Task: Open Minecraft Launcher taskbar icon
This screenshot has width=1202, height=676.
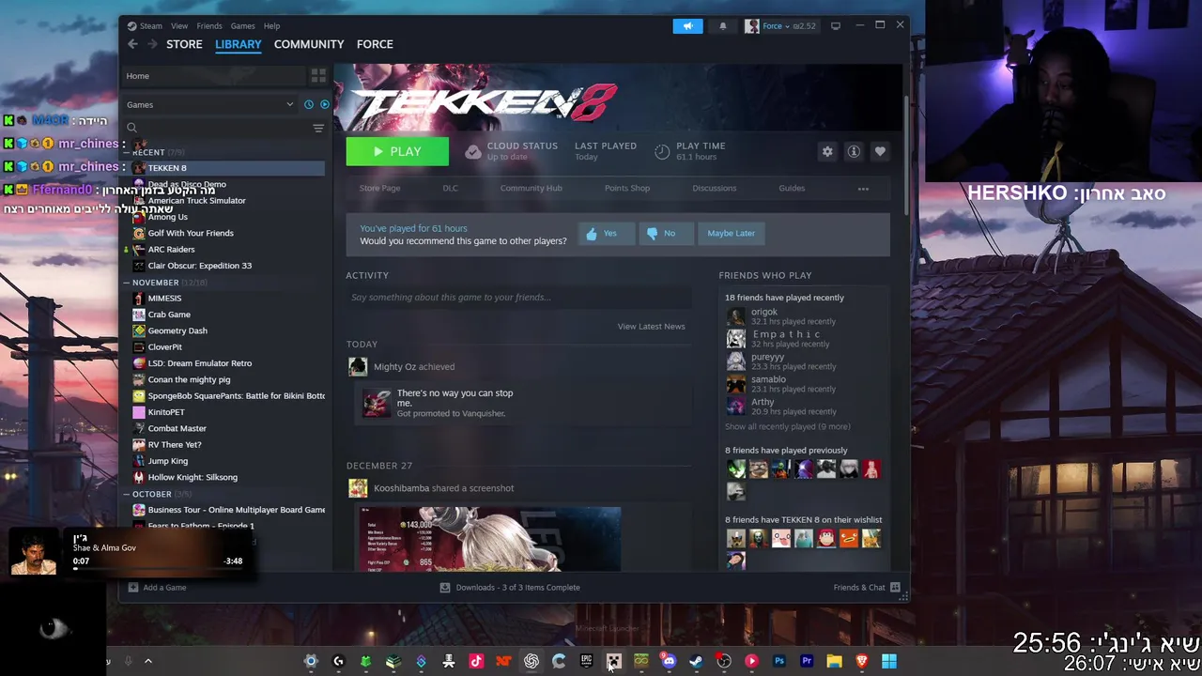Action: click(x=613, y=661)
